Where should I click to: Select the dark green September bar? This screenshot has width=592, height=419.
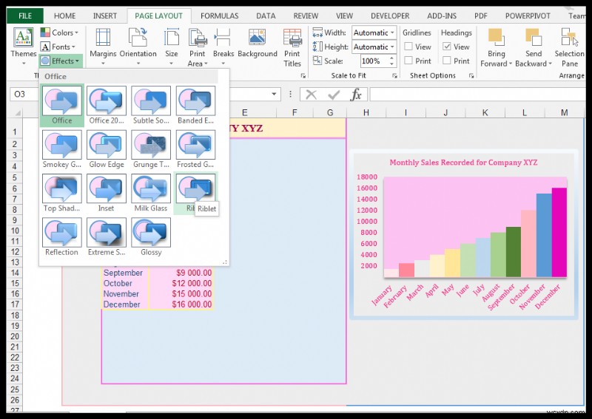click(x=514, y=252)
